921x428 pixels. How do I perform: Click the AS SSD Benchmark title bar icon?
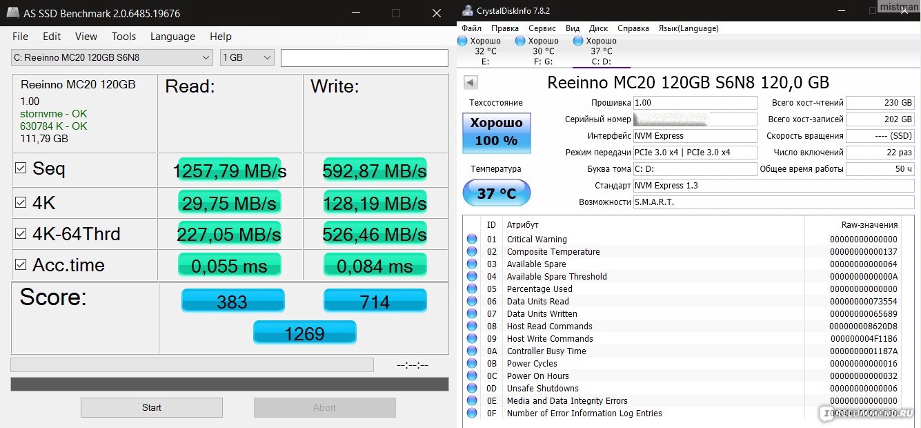[x=12, y=12]
